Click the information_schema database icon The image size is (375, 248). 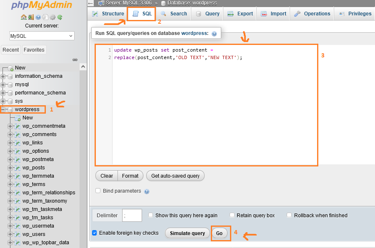pos(10,76)
